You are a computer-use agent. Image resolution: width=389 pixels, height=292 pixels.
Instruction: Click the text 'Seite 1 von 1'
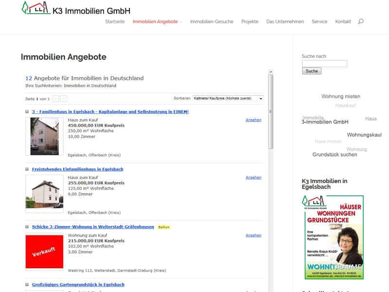tap(37, 99)
